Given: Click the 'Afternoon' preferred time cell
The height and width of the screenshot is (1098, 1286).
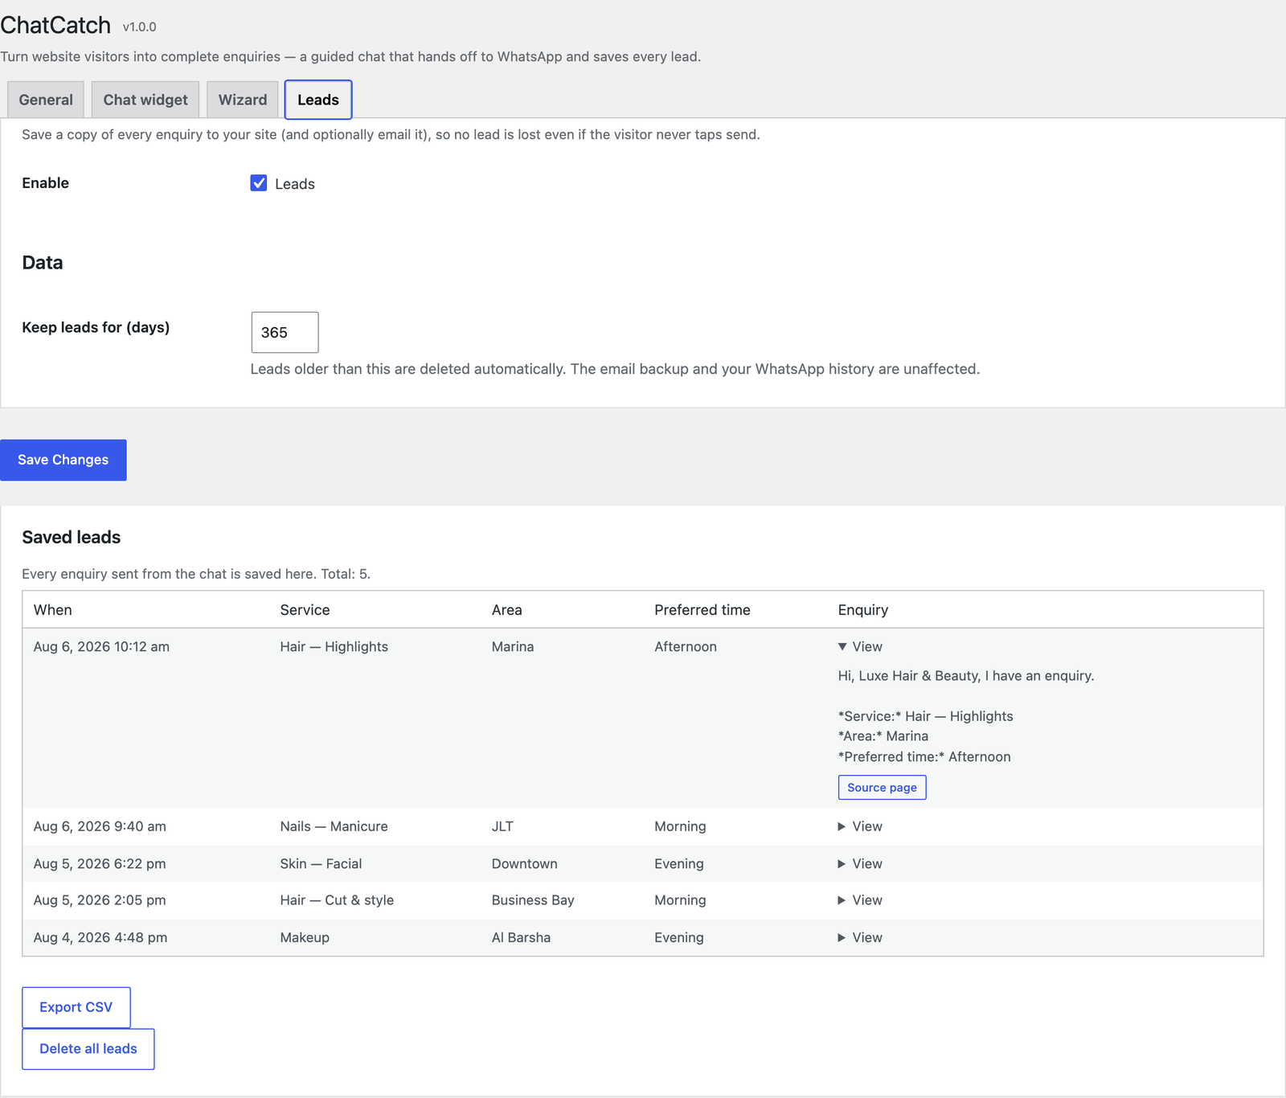Looking at the screenshot, I should point(686,646).
